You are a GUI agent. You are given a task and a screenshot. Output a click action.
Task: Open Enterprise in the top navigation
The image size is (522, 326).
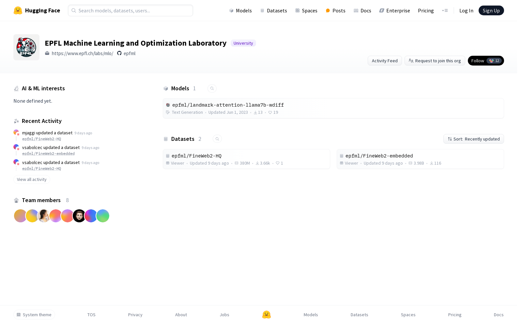point(395,10)
